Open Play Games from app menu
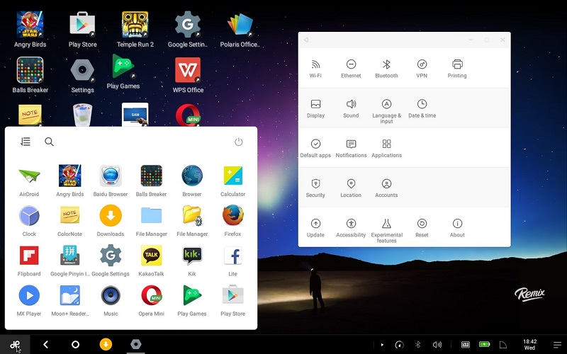Viewport: 567px width, 354px height. pyautogui.click(x=192, y=299)
